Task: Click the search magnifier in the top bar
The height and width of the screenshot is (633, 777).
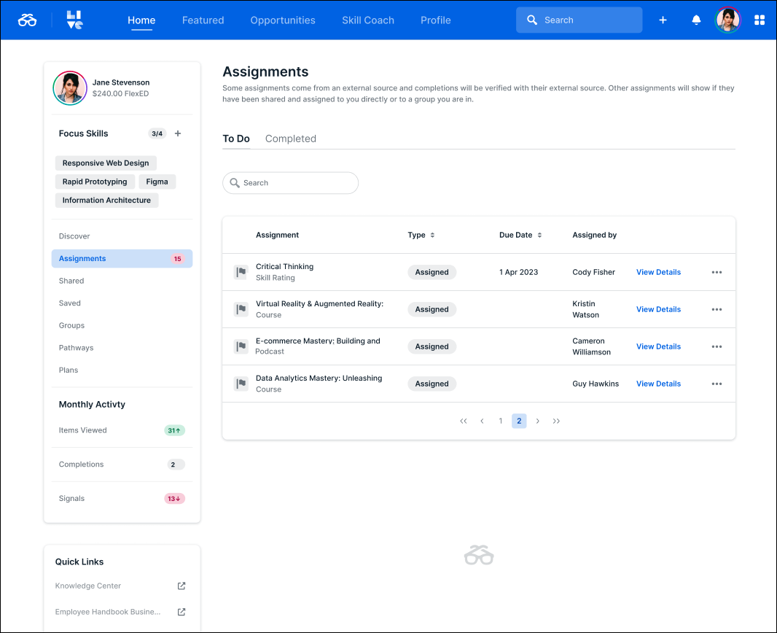Action: (532, 20)
